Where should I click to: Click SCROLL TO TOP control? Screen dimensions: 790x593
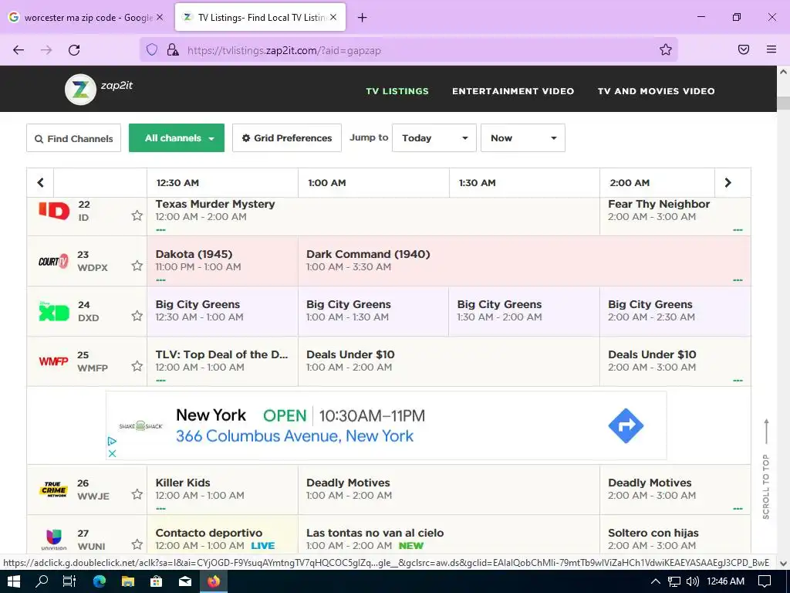766,469
